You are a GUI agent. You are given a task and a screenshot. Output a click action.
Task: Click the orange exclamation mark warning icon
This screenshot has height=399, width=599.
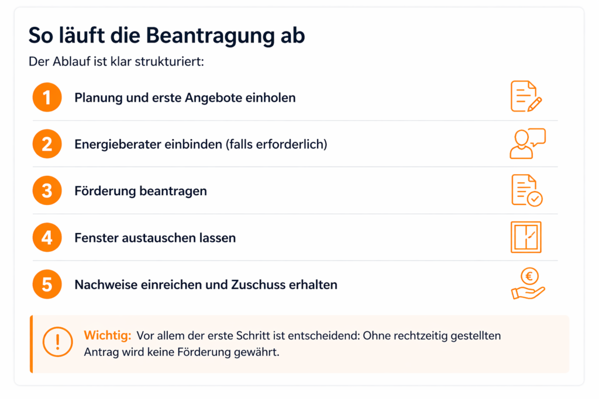point(57,343)
